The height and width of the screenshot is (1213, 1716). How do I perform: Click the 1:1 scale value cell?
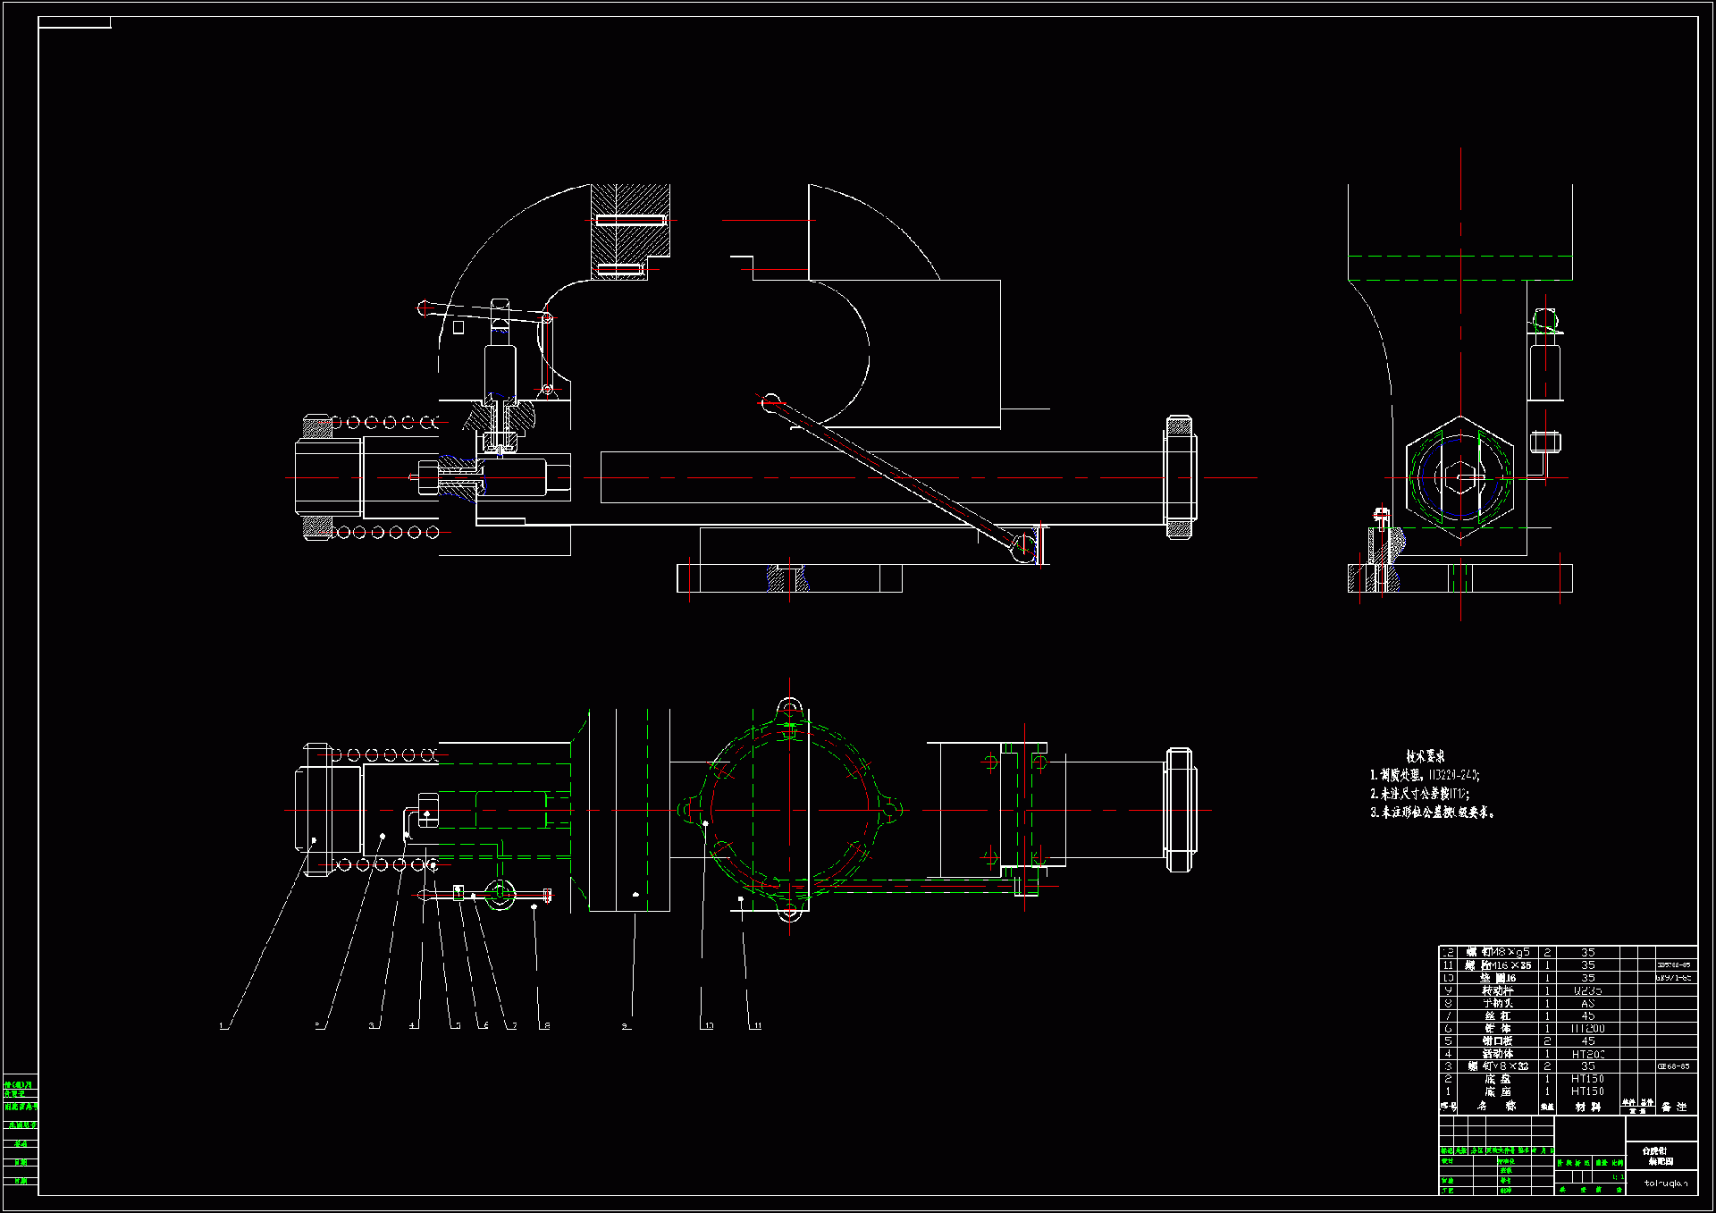[1617, 1177]
